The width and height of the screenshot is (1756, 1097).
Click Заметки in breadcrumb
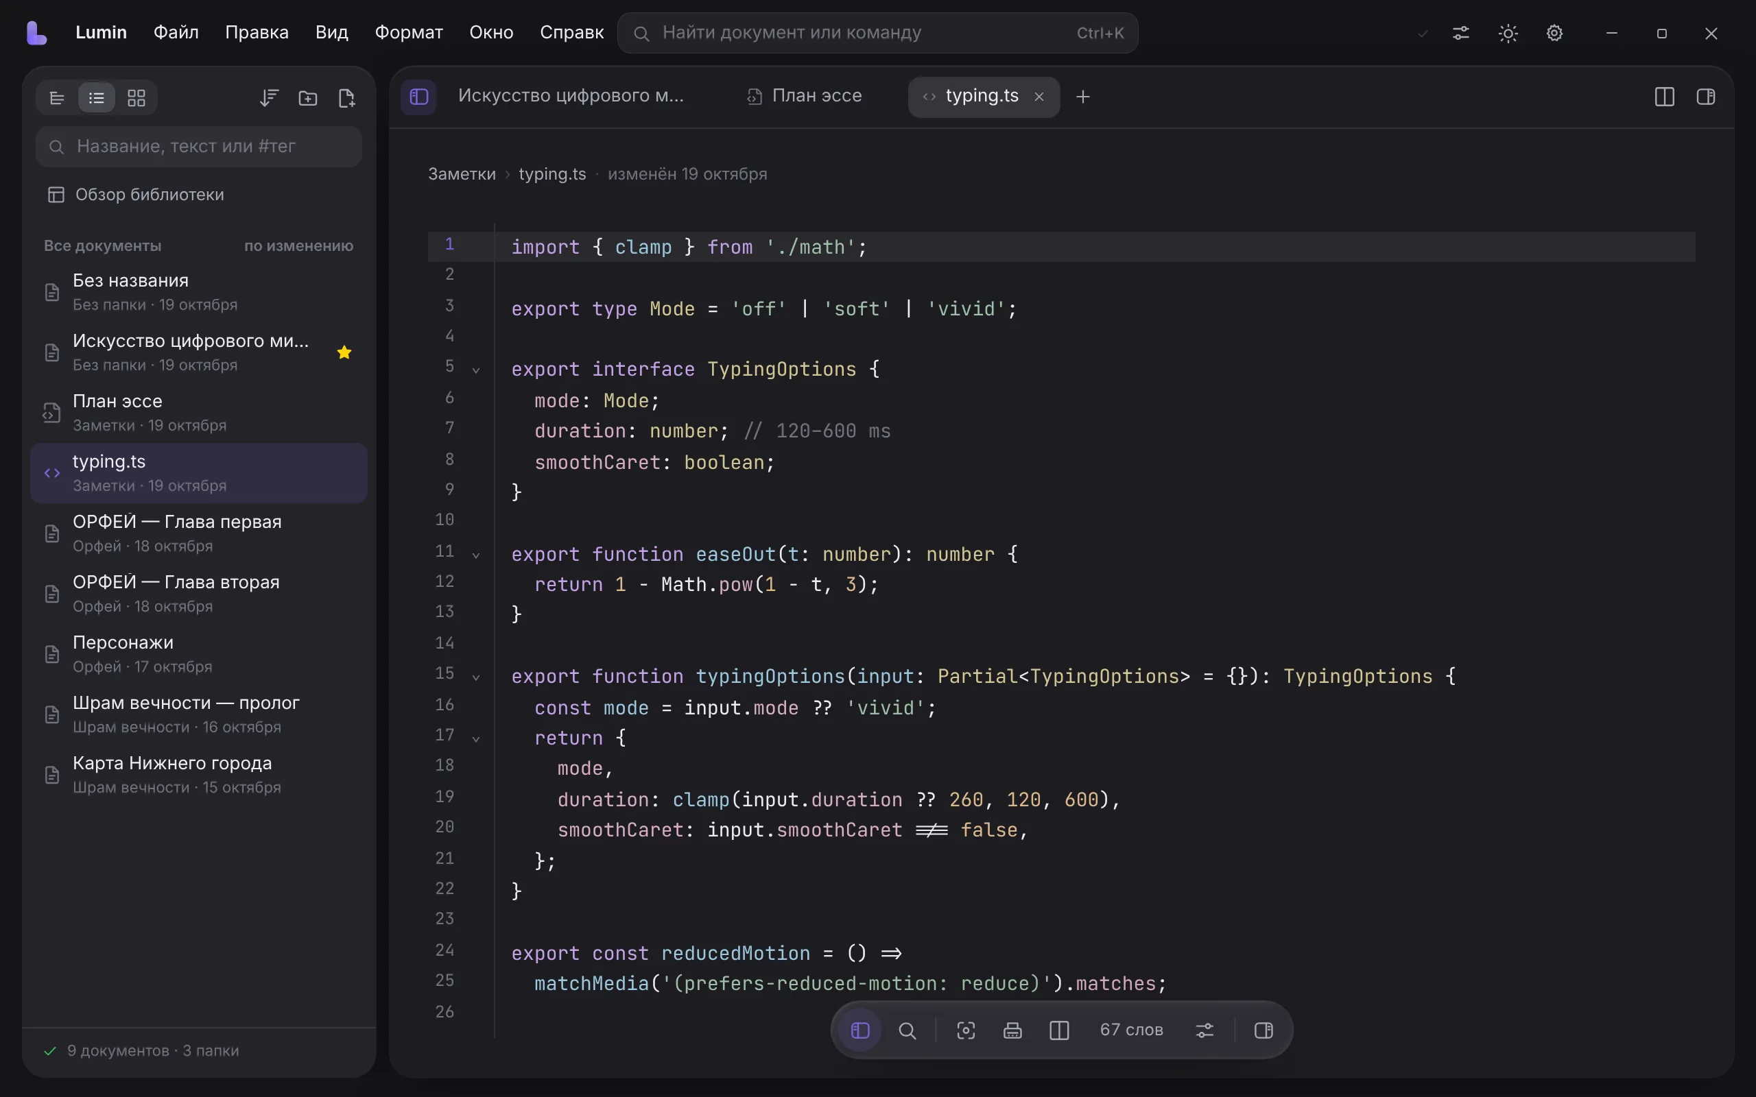pyautogui.click(x=462, y=174)
